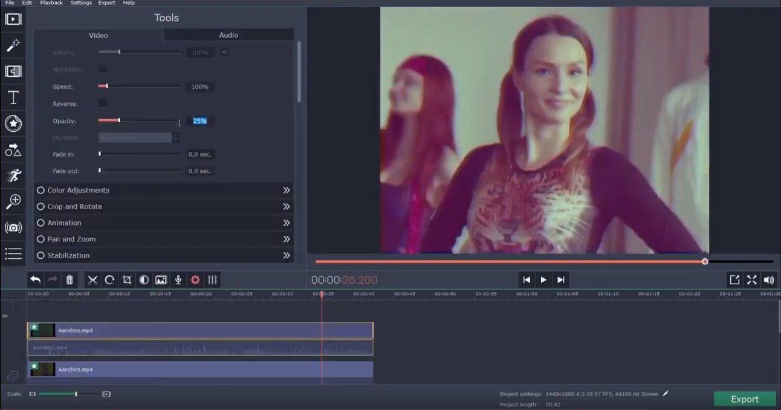Viewport: 781px width, 410px height.
Task: Select the Stickers star icon
Action: pos(13,123)
